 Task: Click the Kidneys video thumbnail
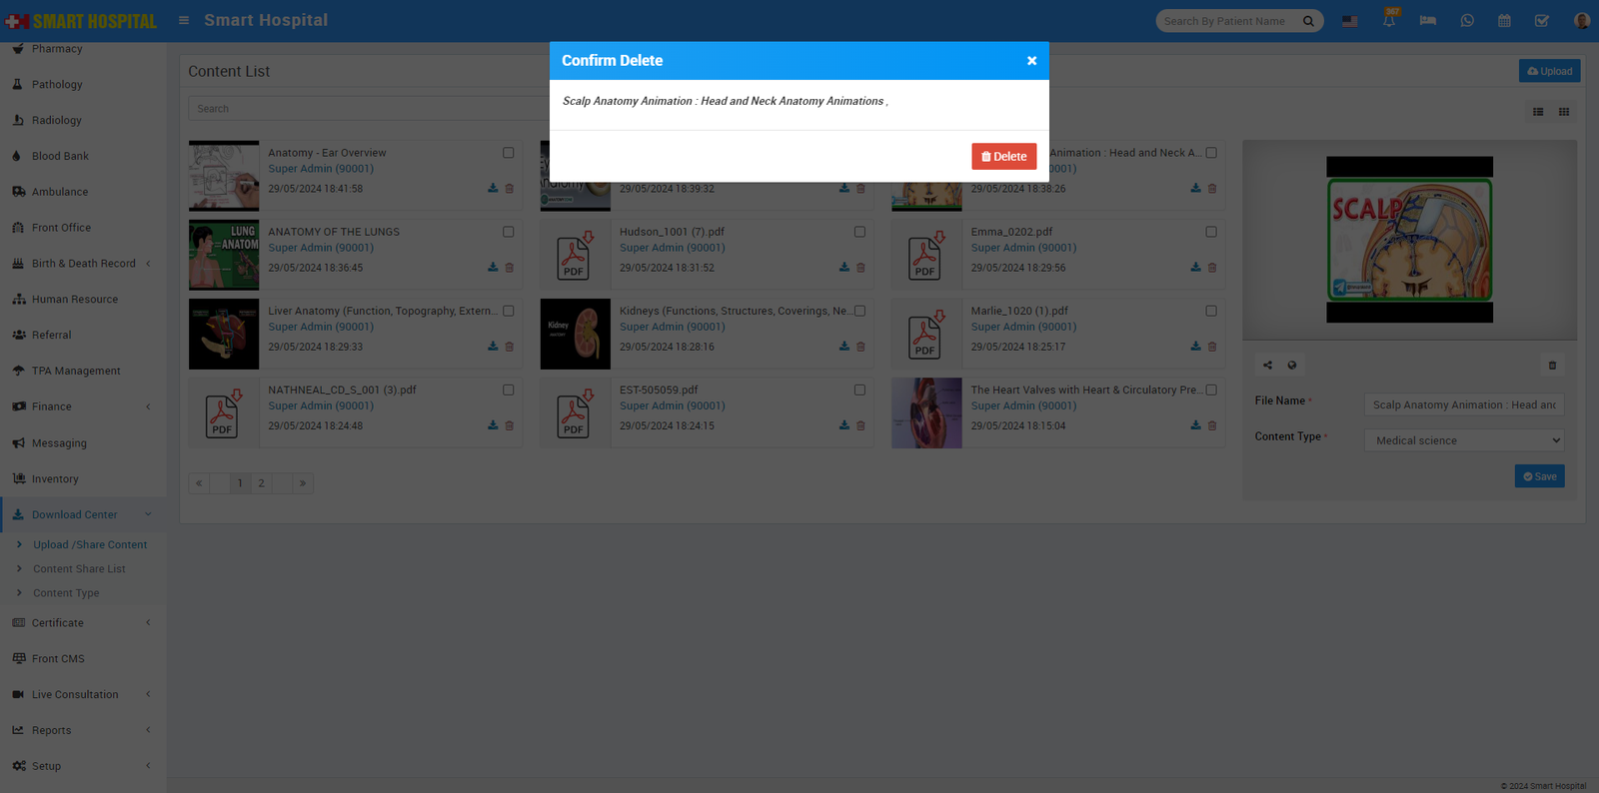pos(575,334)
